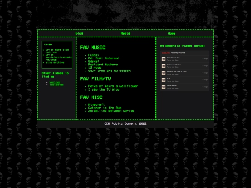251x188 pixels.
Task: Open album art for Paper Mache track
Action: point(164,87)
